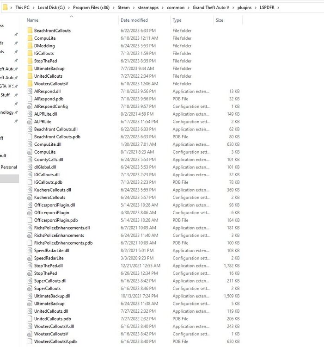The width and height of the screenshot is (324, 347).
Task: Click the BeachfrontCallouts folder icon
Action: 30,31
